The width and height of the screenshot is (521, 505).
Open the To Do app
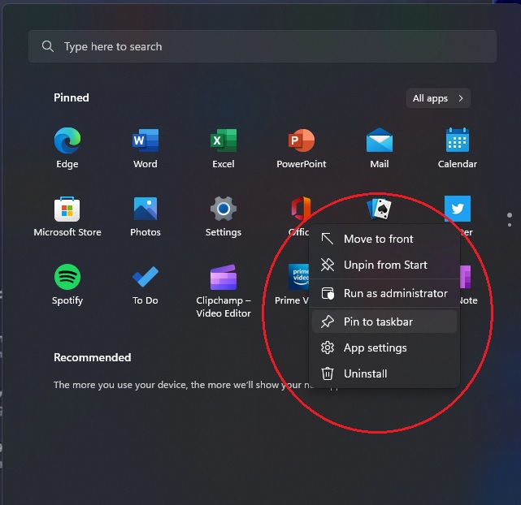click(x=145, y=284)
